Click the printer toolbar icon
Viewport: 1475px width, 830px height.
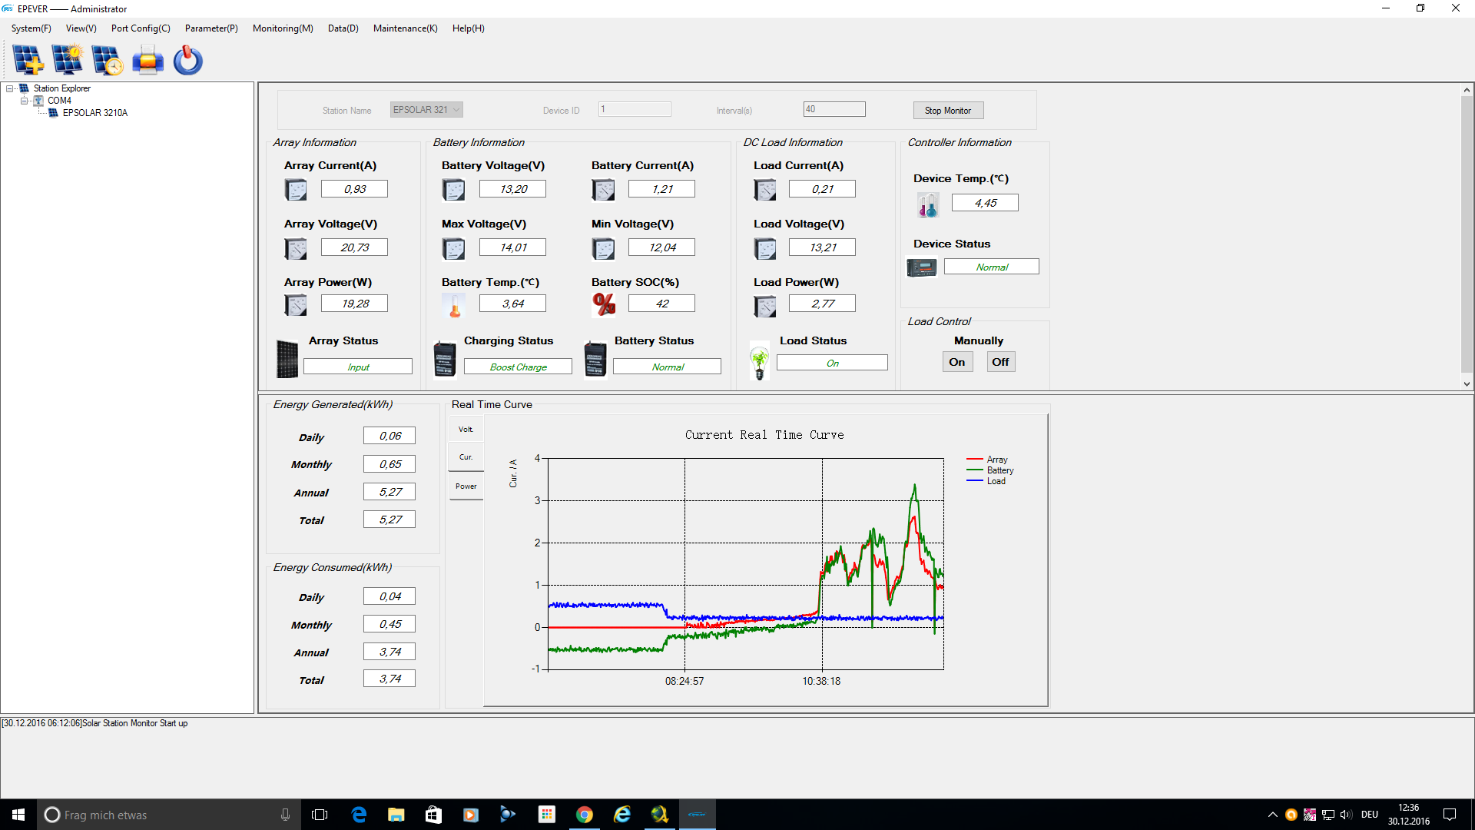point(147,60)
